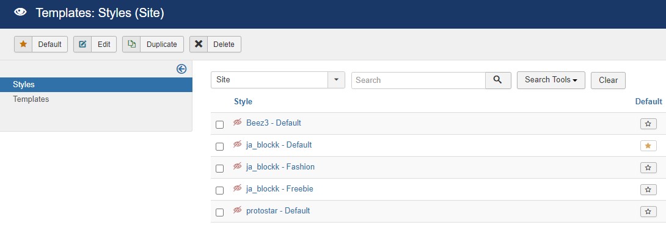This screenshot has width=666, height=225.
Task: Select the Styles sidebar item
Action: pos(96,85)
